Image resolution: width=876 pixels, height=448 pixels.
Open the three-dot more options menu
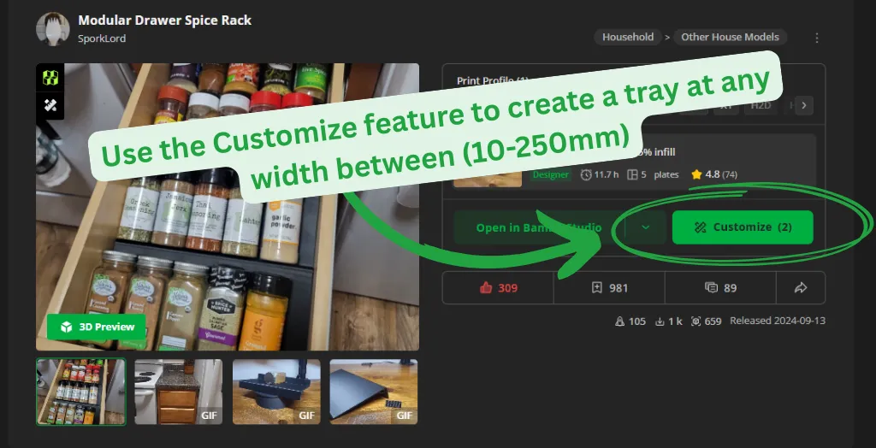coord(816,38)
